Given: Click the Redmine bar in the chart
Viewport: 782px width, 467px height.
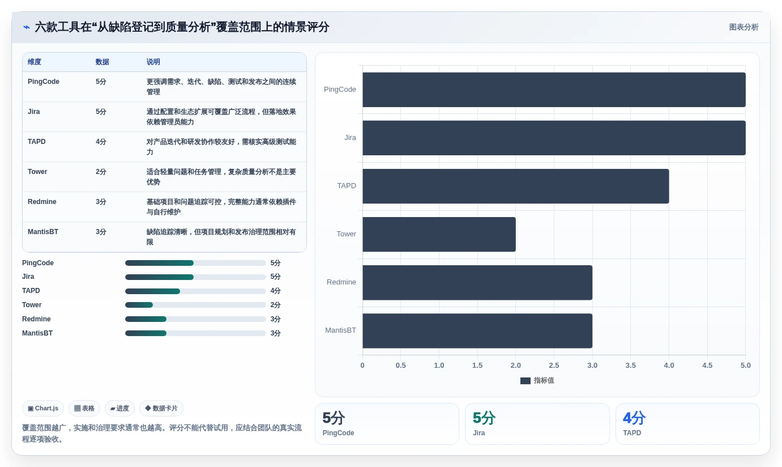Looking at the screenshot, I should [477, 282].
